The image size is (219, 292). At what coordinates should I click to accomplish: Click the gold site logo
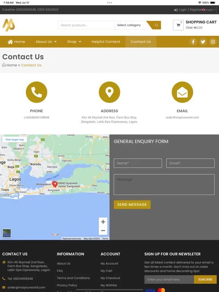[x=9, y=25]
